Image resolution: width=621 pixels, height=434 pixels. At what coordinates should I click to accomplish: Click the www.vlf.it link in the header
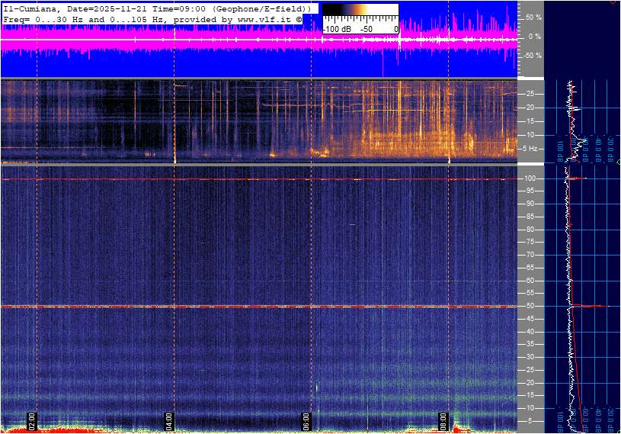point(258,18)
